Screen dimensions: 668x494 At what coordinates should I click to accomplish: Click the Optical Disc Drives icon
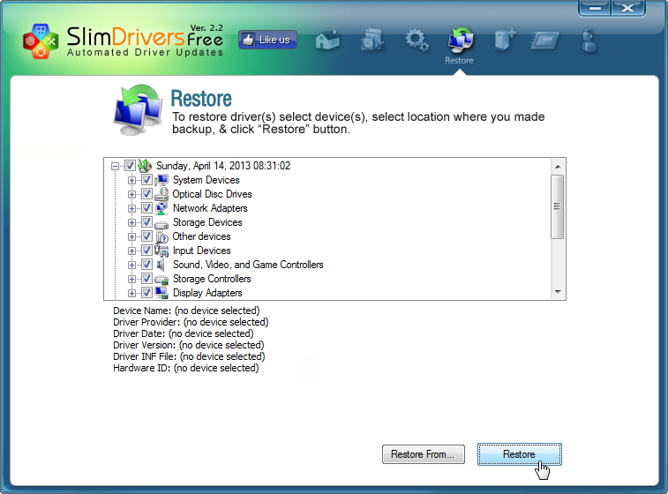161,194
